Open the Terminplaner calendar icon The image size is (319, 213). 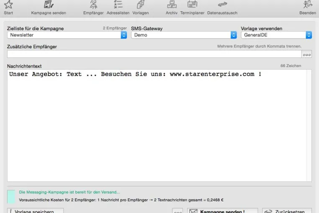coord(192,4)
